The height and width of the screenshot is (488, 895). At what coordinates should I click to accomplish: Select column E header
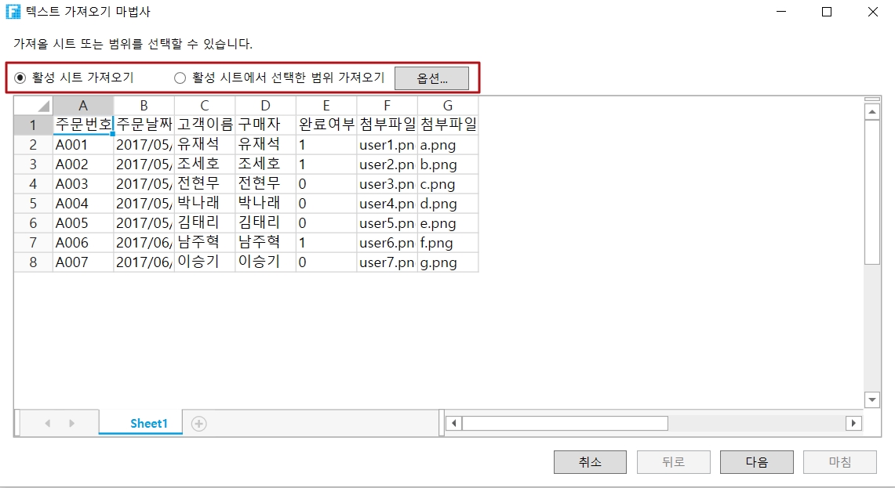tap(326, 106)
